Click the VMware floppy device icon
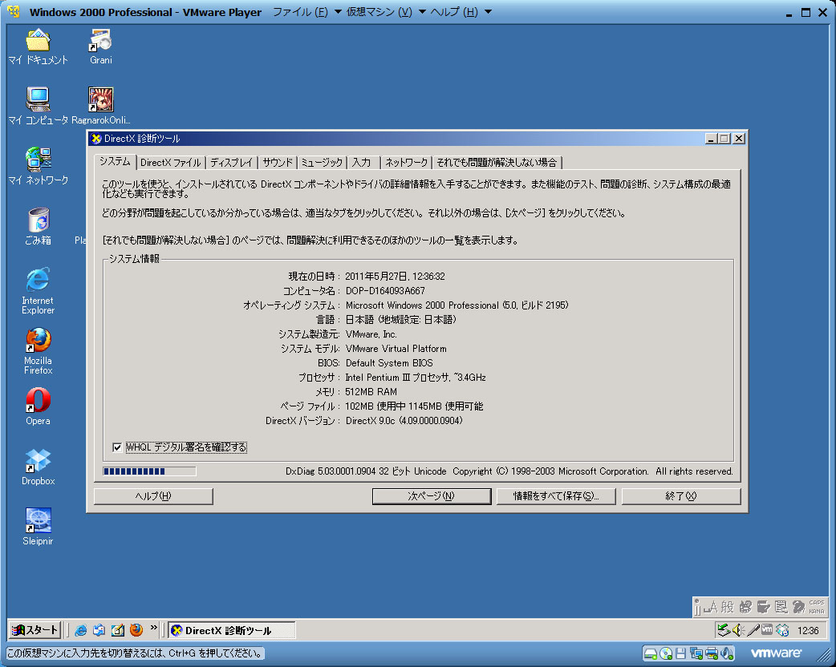 [681, 653]
